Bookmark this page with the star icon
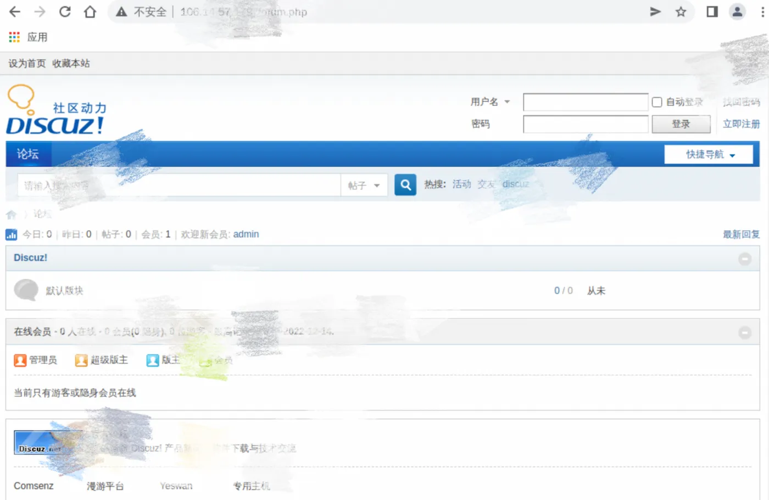Viewport: 769px width, 500px height. point(681,12)
